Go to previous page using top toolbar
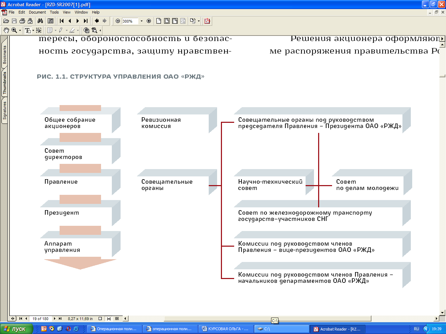The image size is (446, 334). [x=70, y=21]
